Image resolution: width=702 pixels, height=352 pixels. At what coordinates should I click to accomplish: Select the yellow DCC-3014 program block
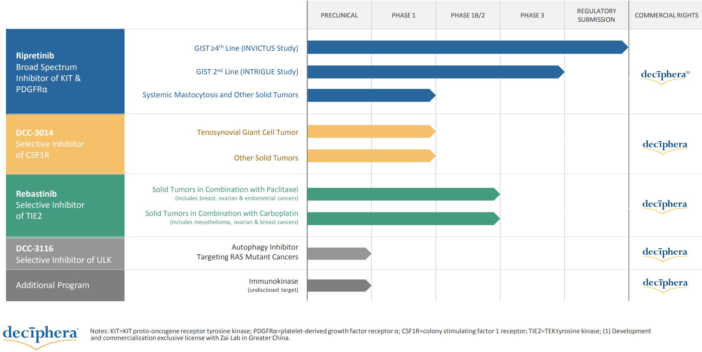65,144
